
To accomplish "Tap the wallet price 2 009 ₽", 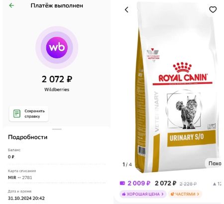I will click(x=139, y=183).
